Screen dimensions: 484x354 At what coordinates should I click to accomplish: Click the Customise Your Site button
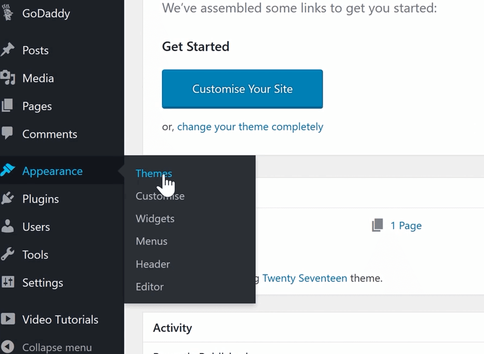[x=243, y=89]
